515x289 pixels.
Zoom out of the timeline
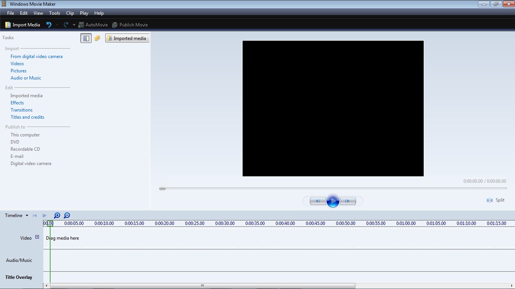coord(67,216)
